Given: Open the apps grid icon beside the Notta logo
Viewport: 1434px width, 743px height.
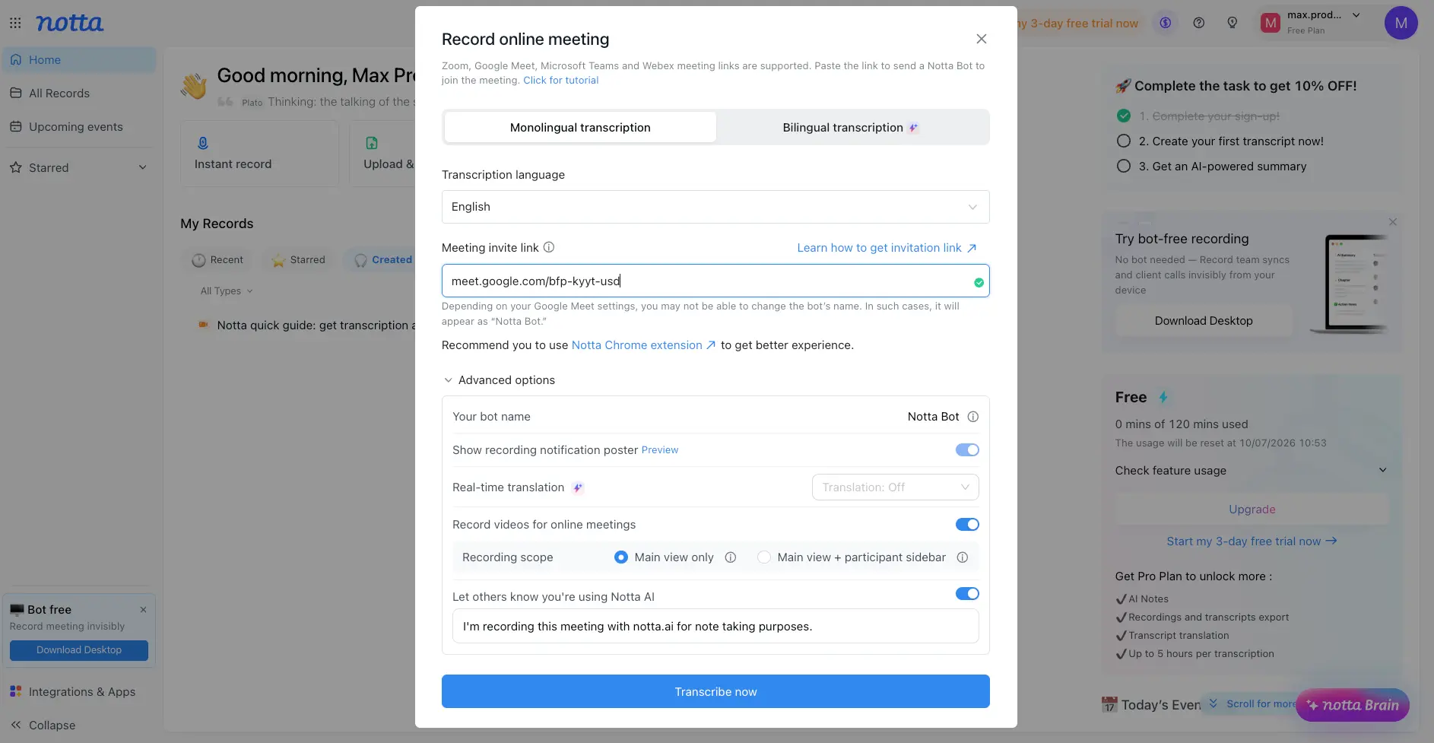Looking at the screenshot, I should (15, 23).
